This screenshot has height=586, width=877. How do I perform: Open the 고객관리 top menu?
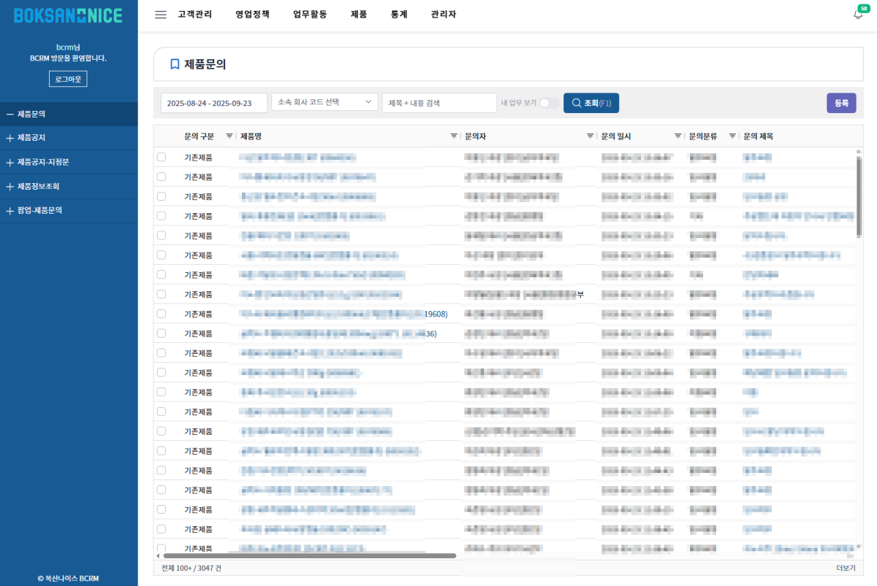[194, 15]
